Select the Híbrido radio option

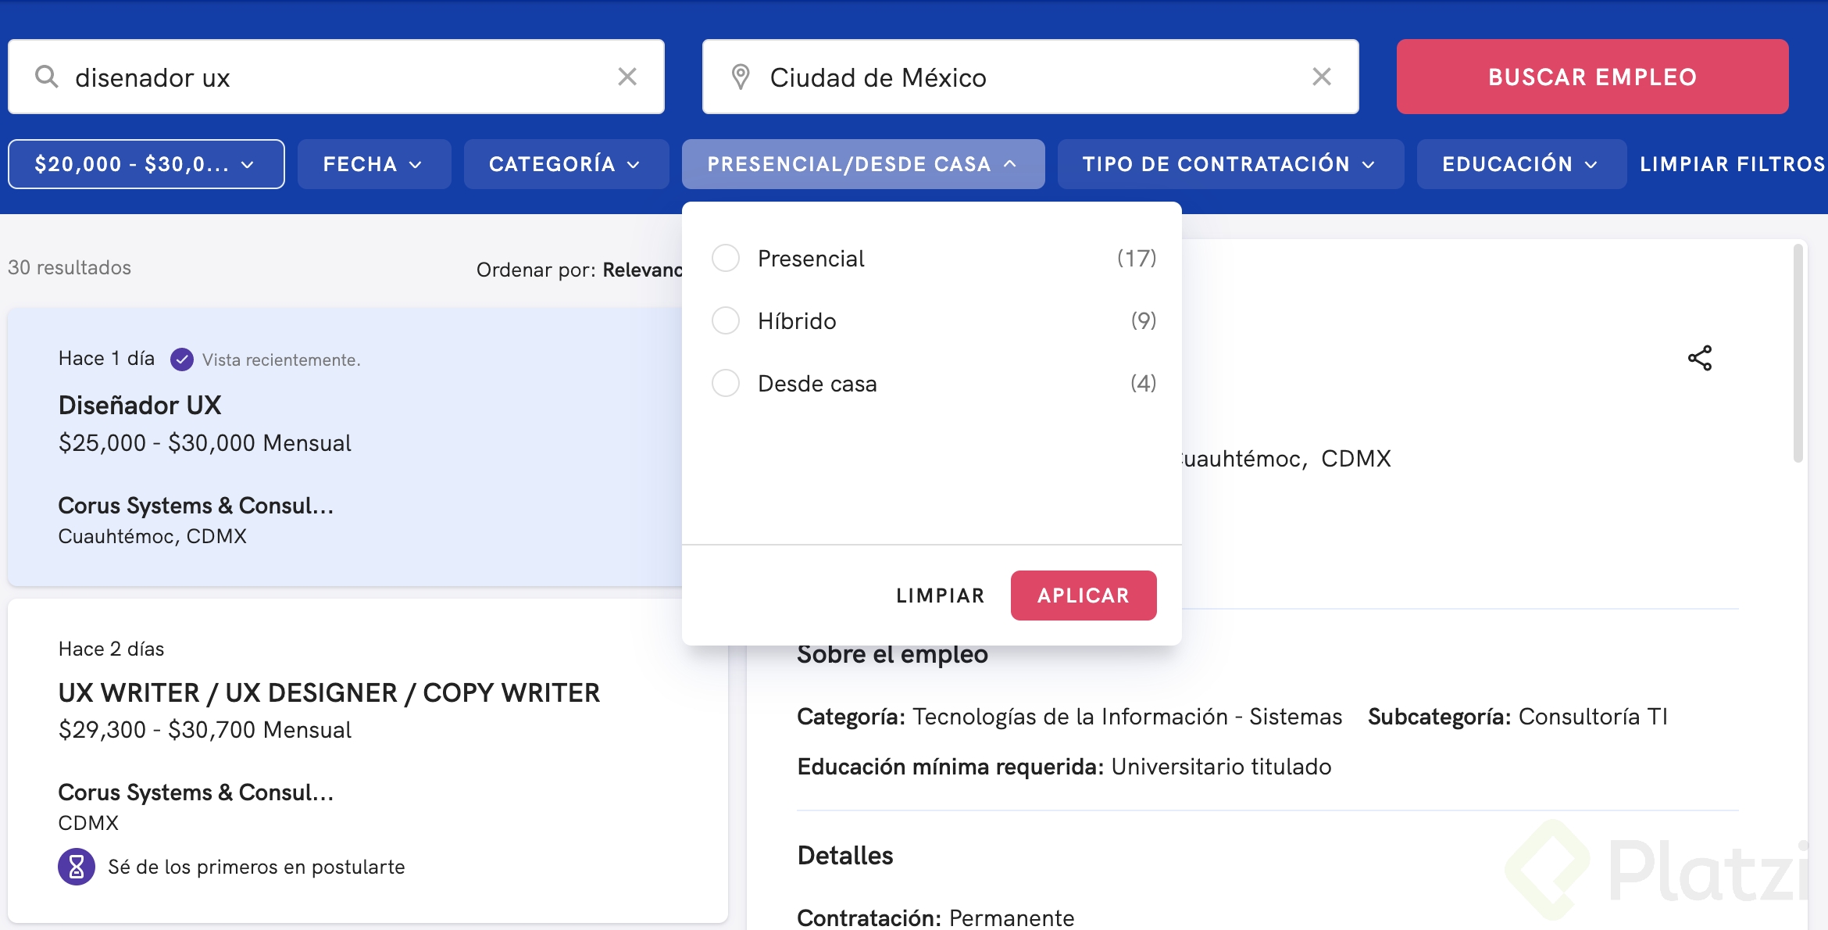click(726, 320)
